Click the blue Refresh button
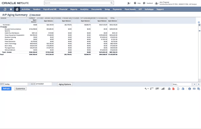 [x=7, y=88]
